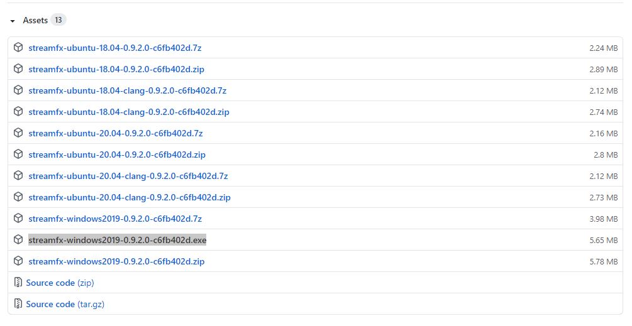Download streamfx-ubuntu-18.04-0.9.2.0-c6fb402d.7z
Screen dimensions: 632x326
(115, 48)
